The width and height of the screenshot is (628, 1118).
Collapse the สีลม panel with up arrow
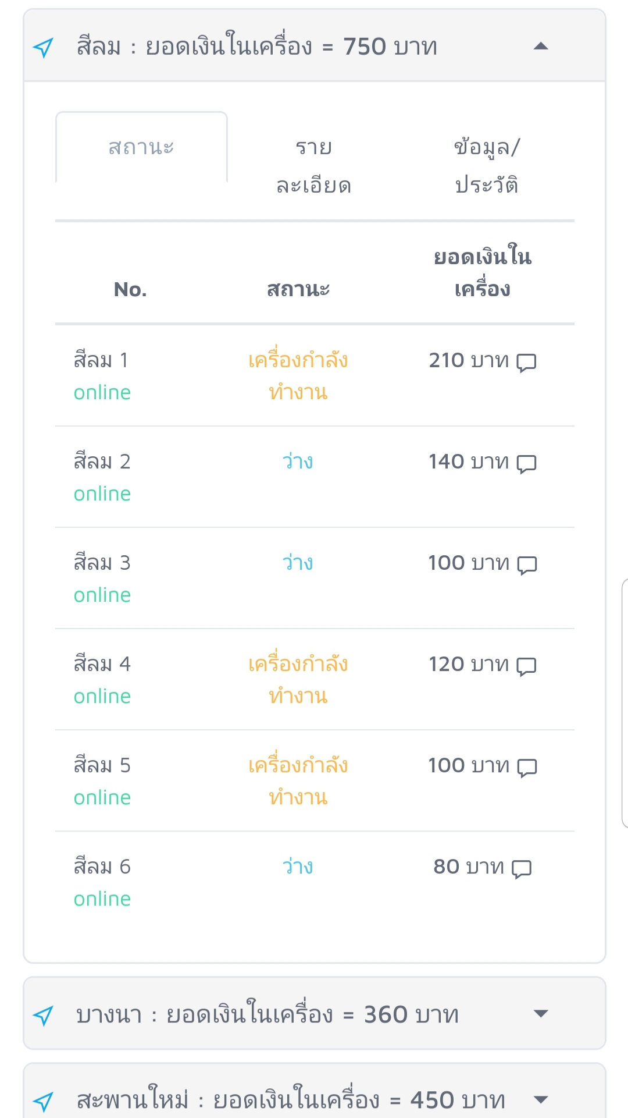(x=541, y=46)
